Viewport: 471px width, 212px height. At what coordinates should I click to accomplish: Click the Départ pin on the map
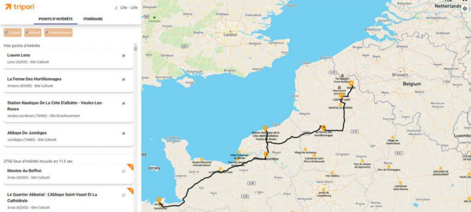pyautogui.click(x=350, y=84)
